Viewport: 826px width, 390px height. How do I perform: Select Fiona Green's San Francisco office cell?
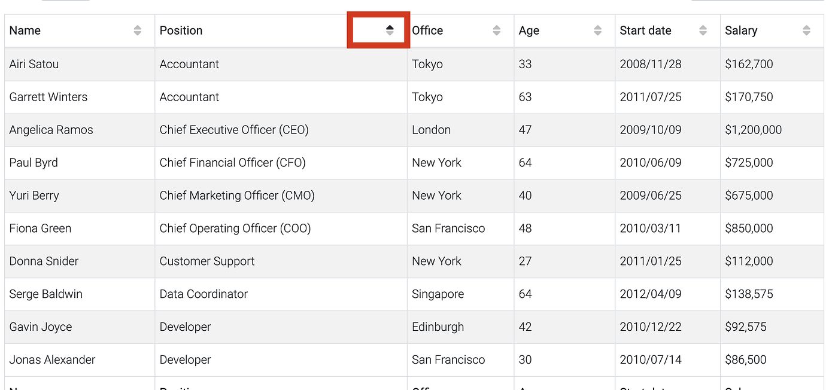click(x=448, y=228)
